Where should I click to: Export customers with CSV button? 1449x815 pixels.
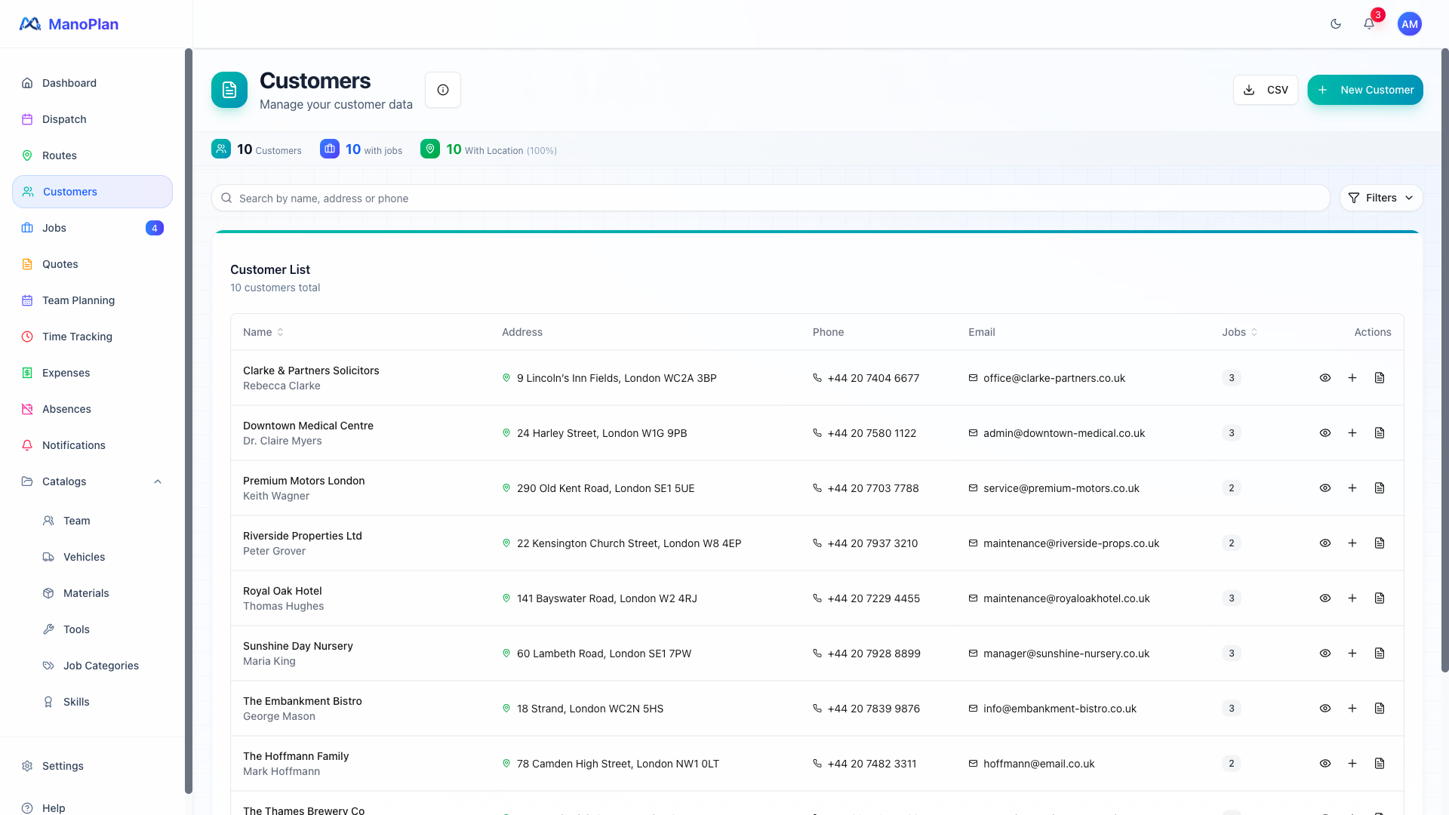pos(1266,90)
